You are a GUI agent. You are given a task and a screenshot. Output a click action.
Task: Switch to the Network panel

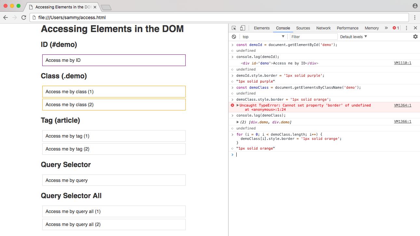(323, 28)
